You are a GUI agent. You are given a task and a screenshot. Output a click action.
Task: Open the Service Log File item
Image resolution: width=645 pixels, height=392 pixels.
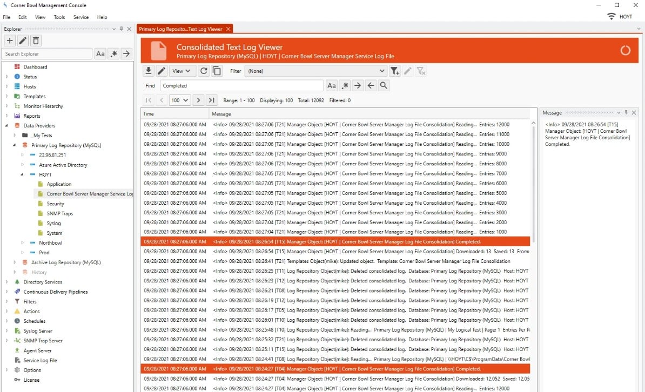pos(40,360)
